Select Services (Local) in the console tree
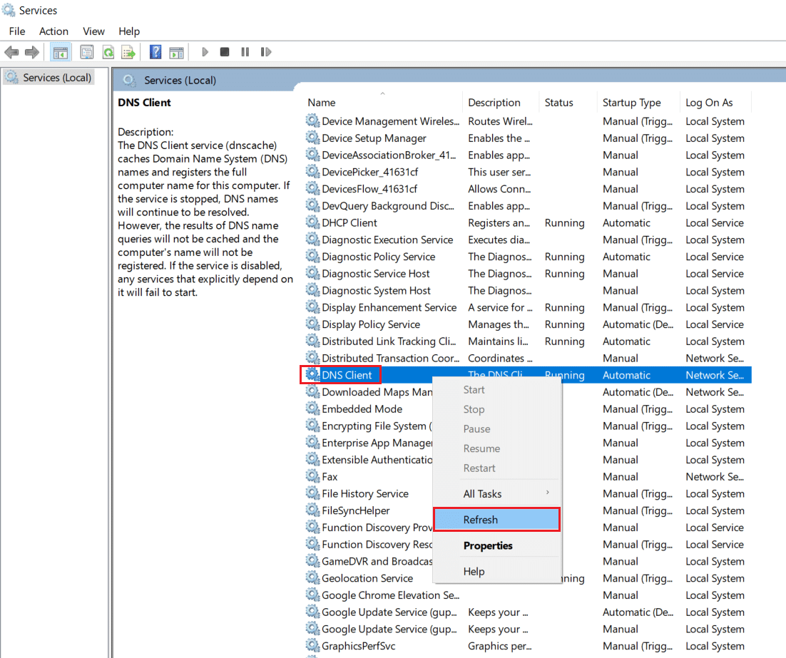The height and width of the screenshot is (658, 786). (56, 77)
